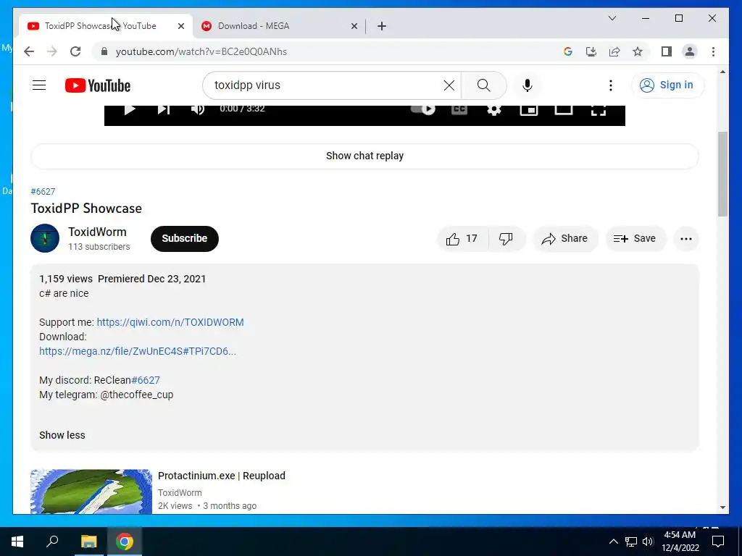Install app icon in address bar
The width and height of the screenshot is (742, 556).
tap(591, 51)
